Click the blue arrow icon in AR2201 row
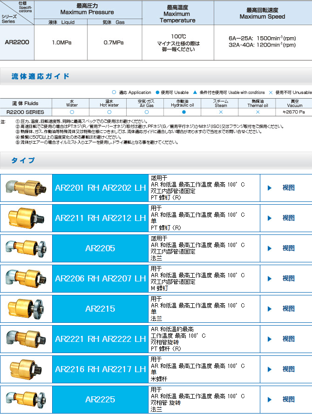Viewport: 312px width, 414px height. click(x=269, y=188)
